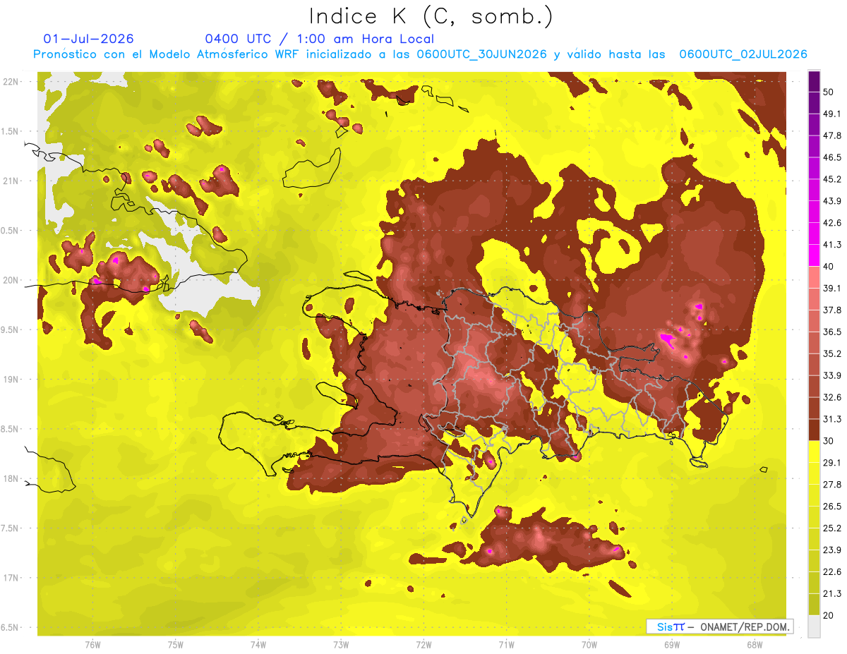This screenshot has height=654, width=847.
Task: Click the colorbar value '30'
Action: pos(829,441)
